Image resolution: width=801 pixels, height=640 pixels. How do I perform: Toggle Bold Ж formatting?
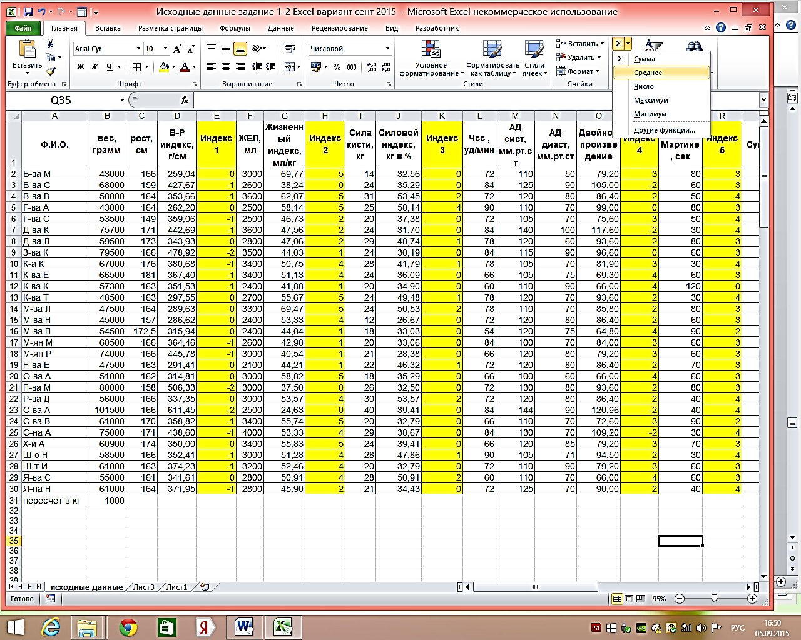coord(81,67)
